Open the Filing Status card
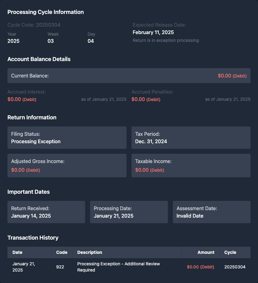The width and height of the screenshot is (258, 283). (67, 138)
